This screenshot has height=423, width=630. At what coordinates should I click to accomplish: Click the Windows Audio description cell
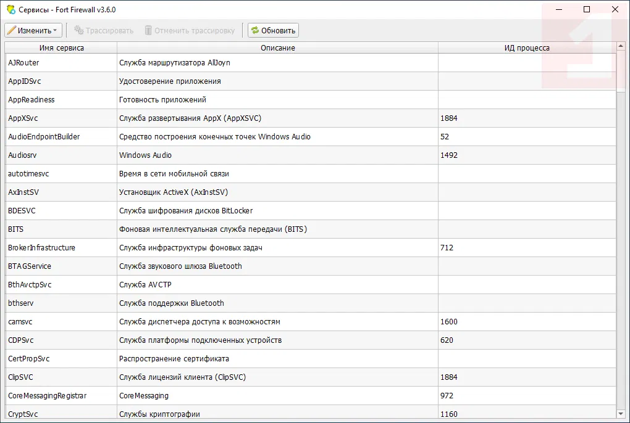point(145,155)
